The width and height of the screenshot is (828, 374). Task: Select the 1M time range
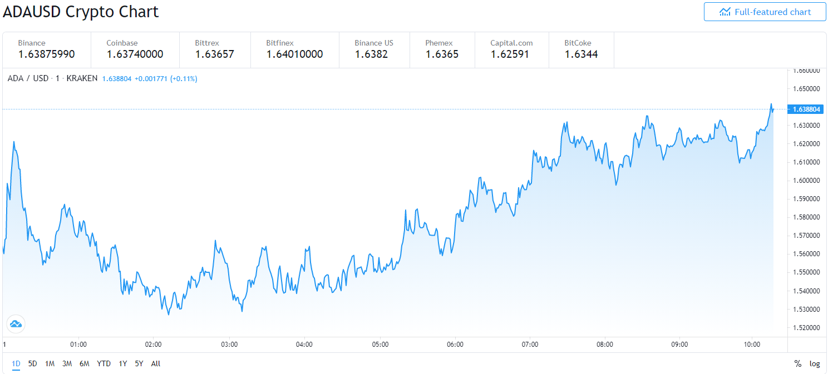(x=50, y=363)
